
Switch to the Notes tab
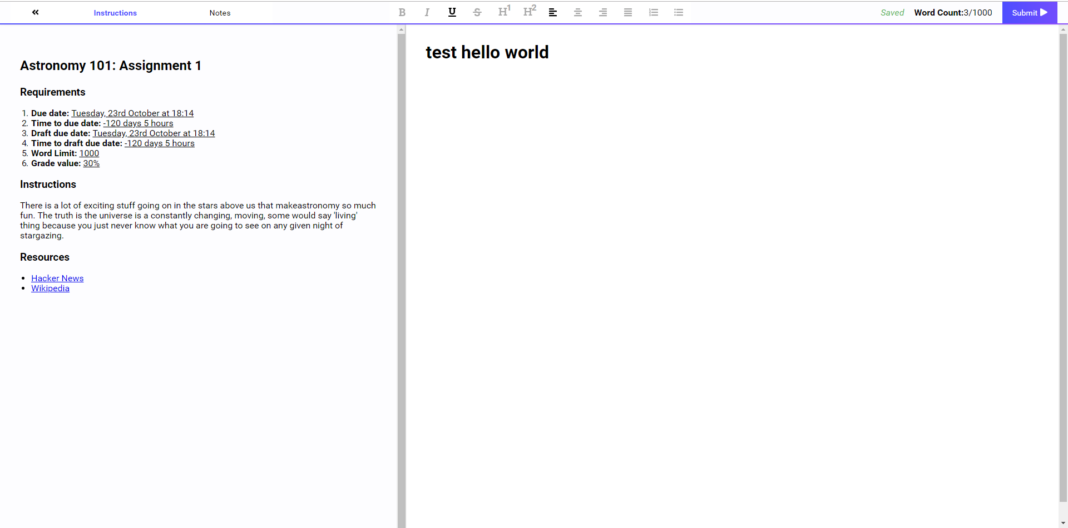(x=220, y=13)
